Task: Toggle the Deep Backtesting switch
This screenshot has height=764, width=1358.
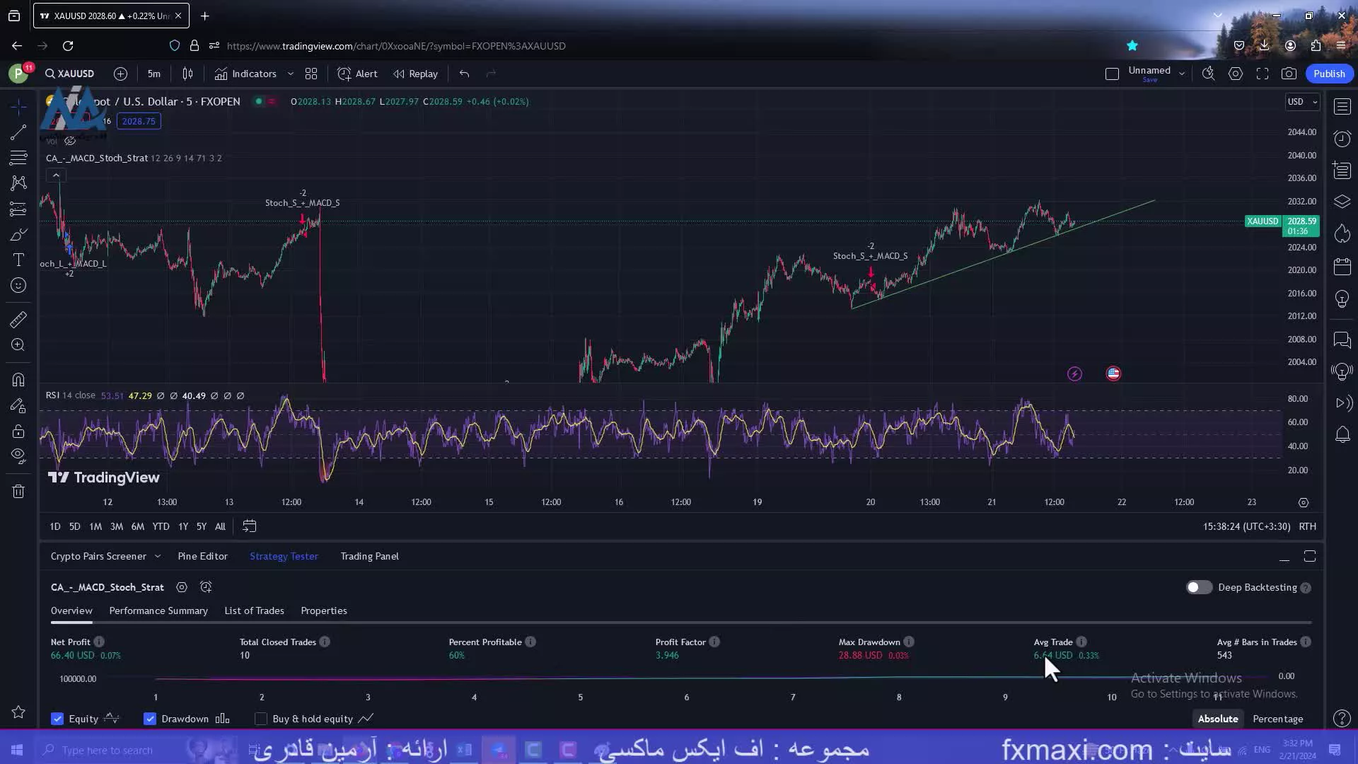Action: click(1197, 586)
